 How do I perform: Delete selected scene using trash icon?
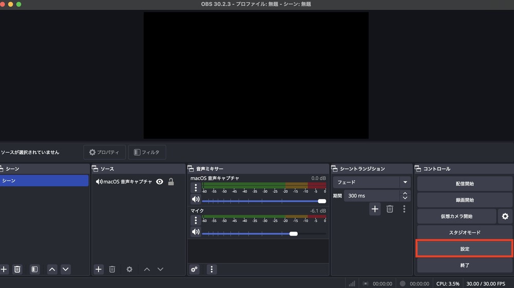[17, 269]
